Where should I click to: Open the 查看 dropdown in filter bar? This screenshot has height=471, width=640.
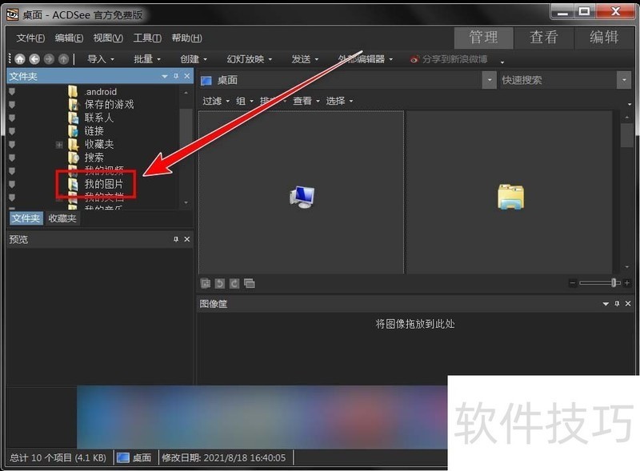click(302, 101)
